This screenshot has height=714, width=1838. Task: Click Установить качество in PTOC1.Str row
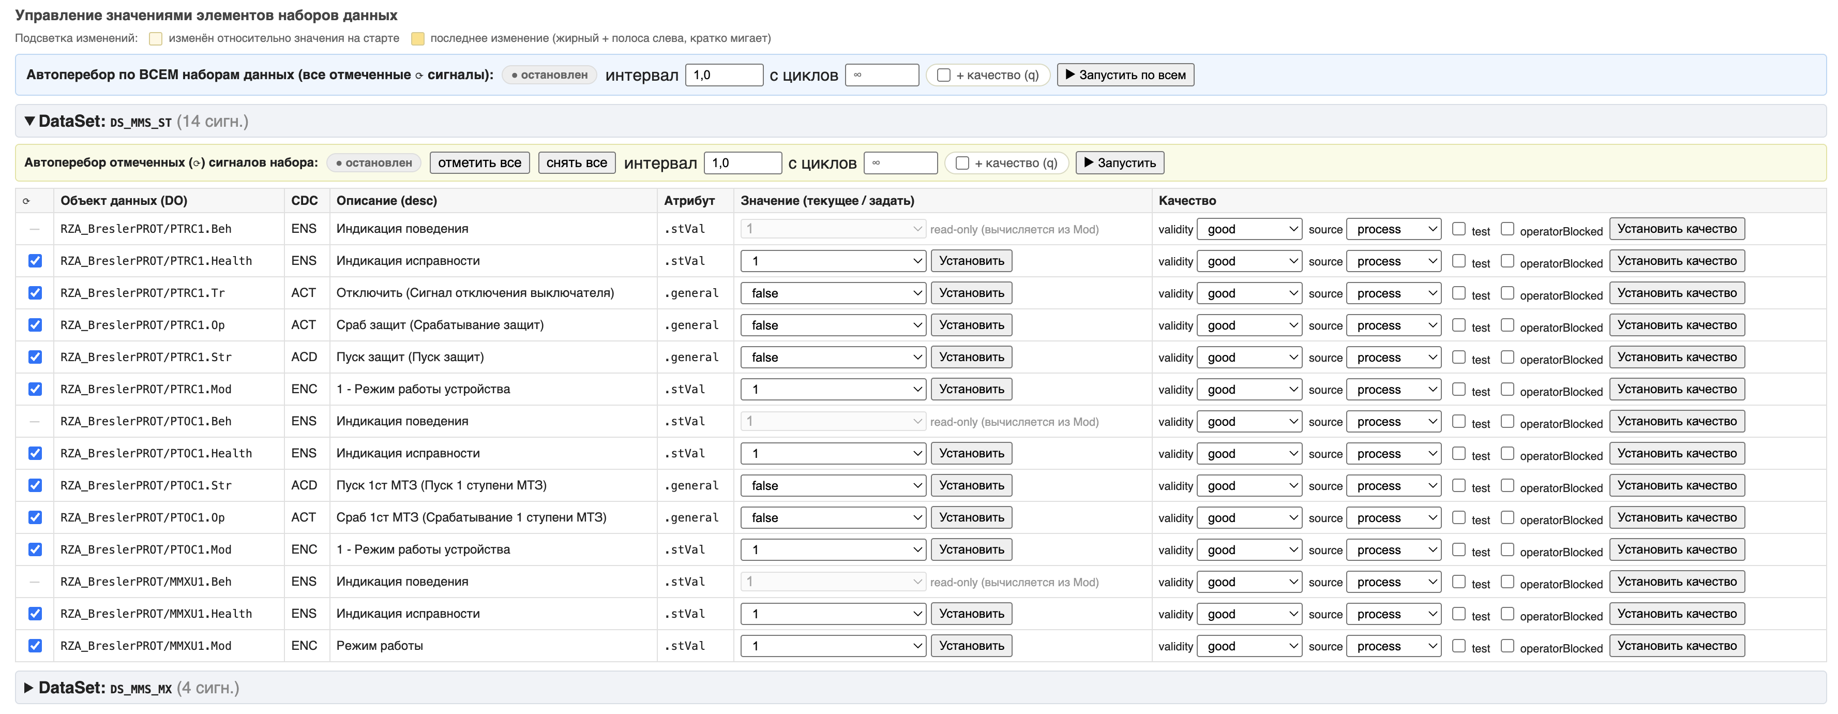(1677, 485)
